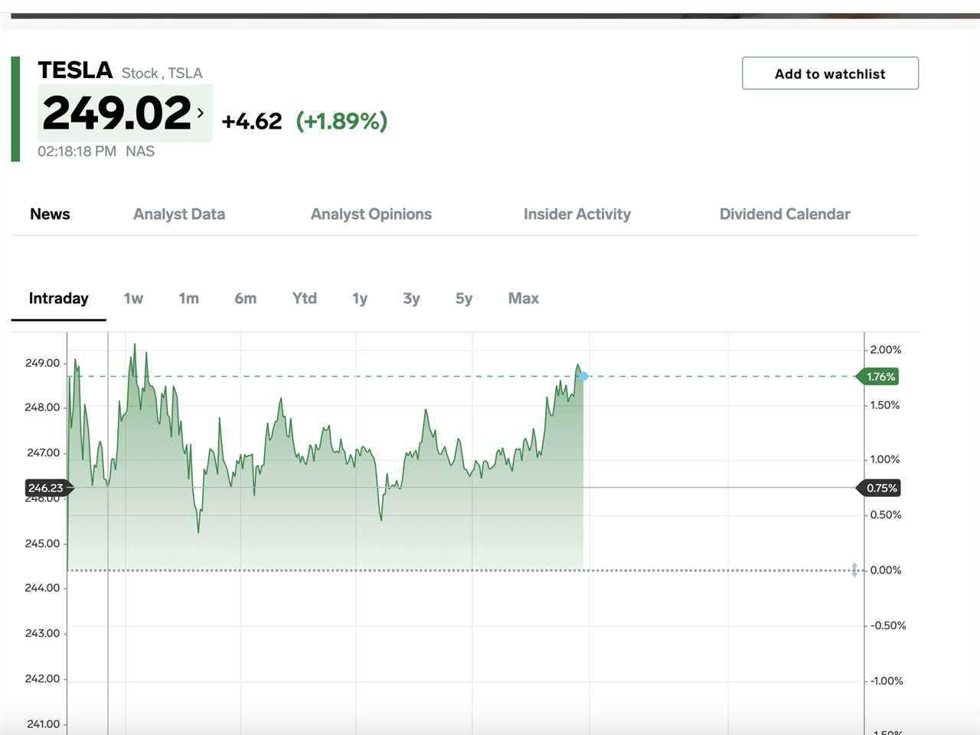The width and height of the screenshot is (980, 735).
Task: Go to the Insider Activity tab
Action: (577, 214)
